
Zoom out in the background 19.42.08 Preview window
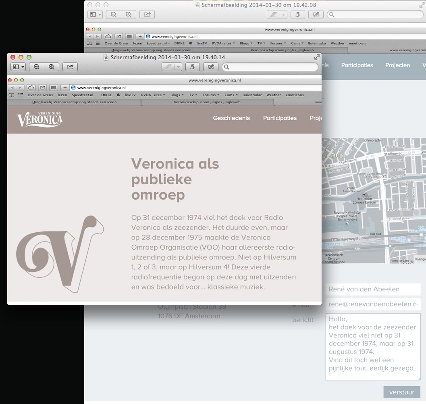coord(114,15)
